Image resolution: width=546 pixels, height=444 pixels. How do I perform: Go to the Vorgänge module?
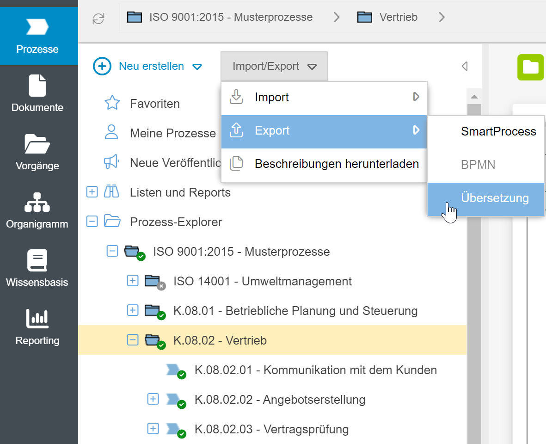[37, 152]
